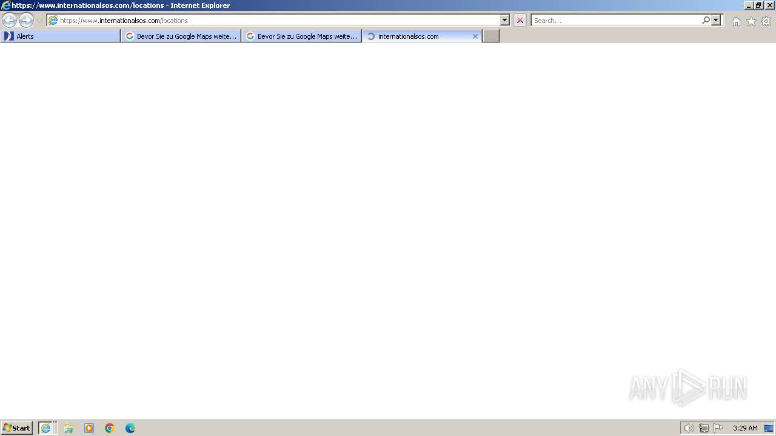776x436 pixels.
Task: Open the Home page icon
Action: pos(736,21)
